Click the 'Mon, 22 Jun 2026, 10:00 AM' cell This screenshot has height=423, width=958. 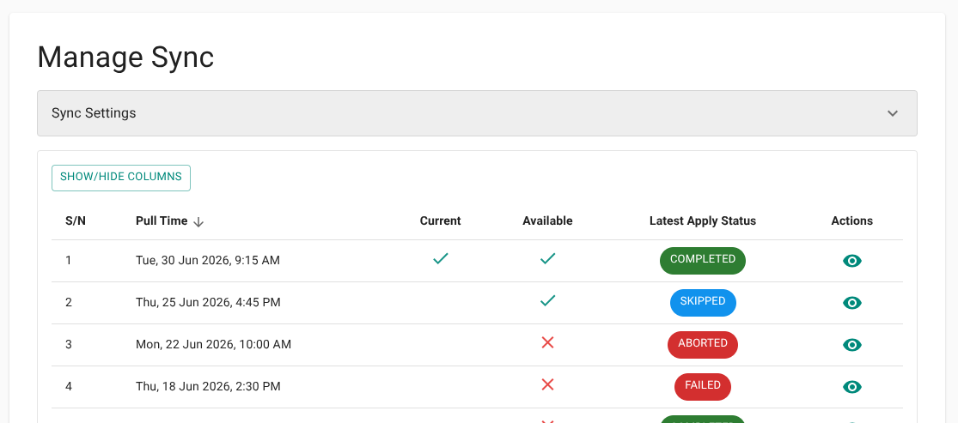213,345
